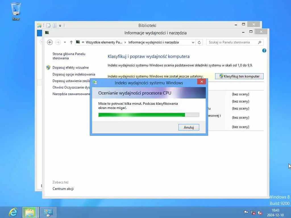Viewport: 291px width, 218px height.
Task: Click Informacje wydajności i narzędzia breadcrumb
Action: click(x=153, y=42)
